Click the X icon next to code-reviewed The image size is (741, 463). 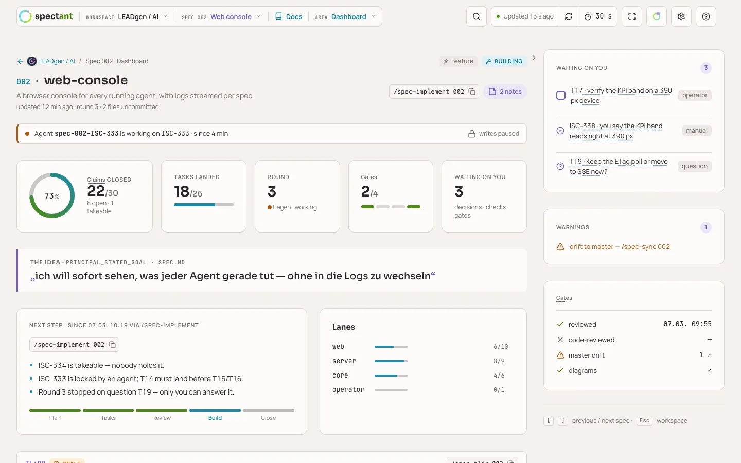(560, 340)
